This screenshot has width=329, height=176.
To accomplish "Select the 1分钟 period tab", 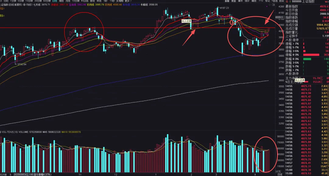I will 13,1.
